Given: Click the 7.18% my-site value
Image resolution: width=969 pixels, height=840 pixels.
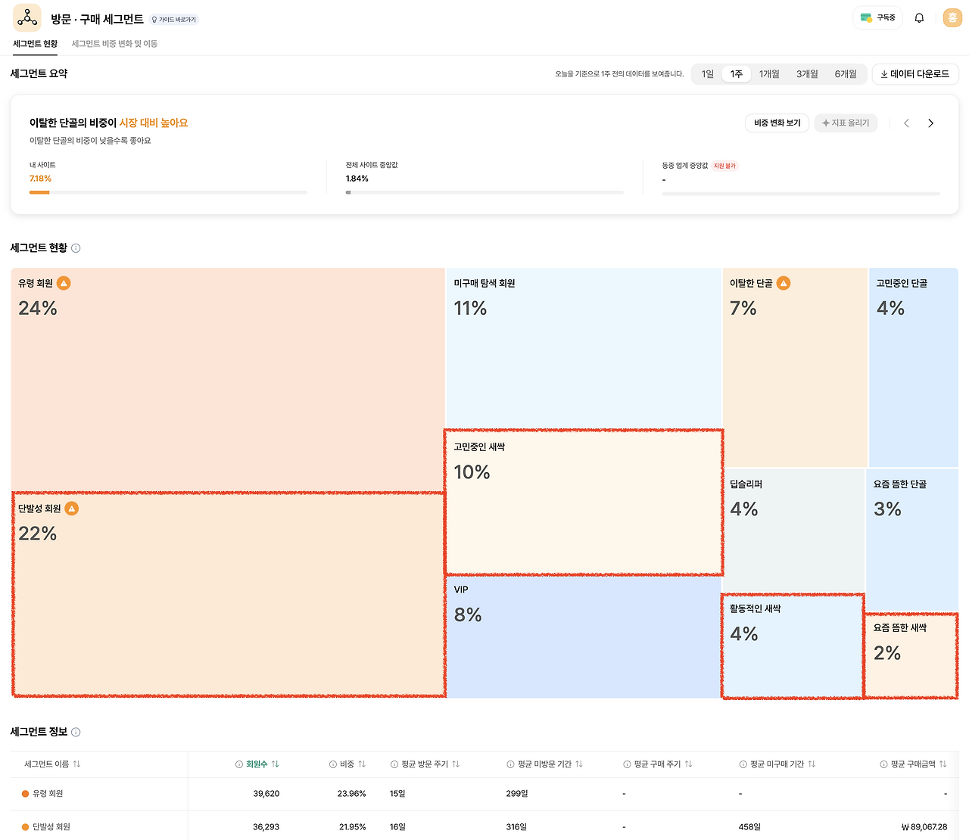Looking at the screenshot, I should pyautogui.click(x=41, y=179).
